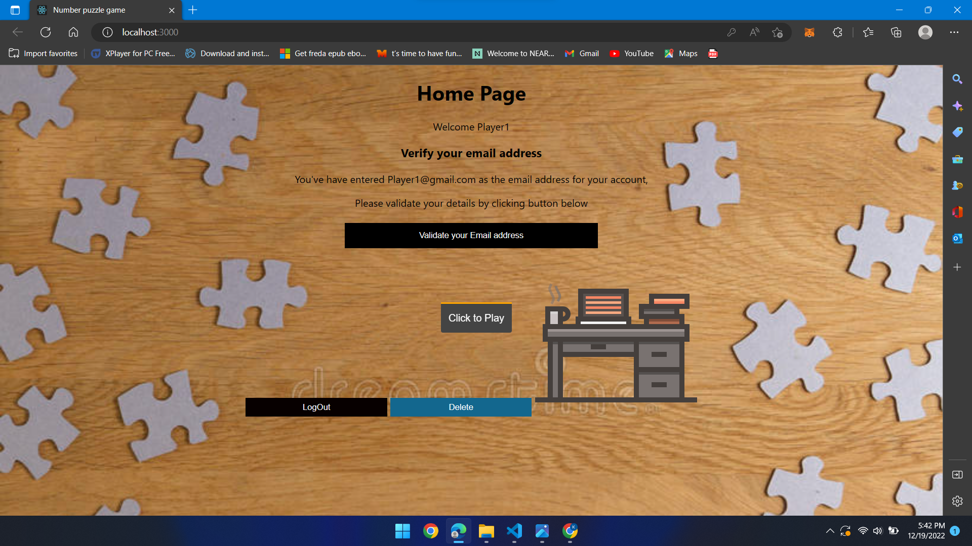Open the tab actions menu icon
This screenshot has height=546, width=972.
15,10
